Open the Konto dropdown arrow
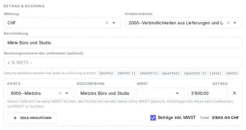 (x=67, y=93)
